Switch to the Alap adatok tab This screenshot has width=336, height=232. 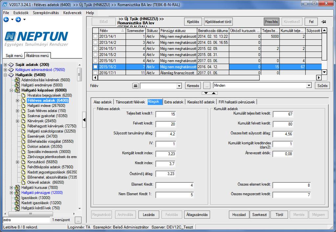(103, 102)
